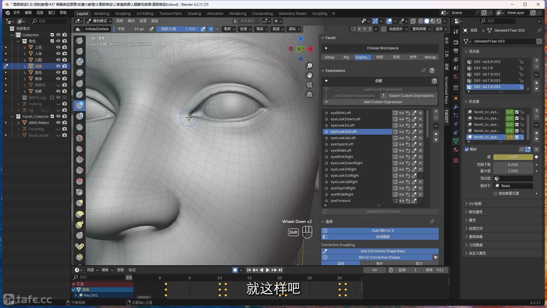Expand the ARKit Reference collection
The image size is (547, 308).
(18, 123)
